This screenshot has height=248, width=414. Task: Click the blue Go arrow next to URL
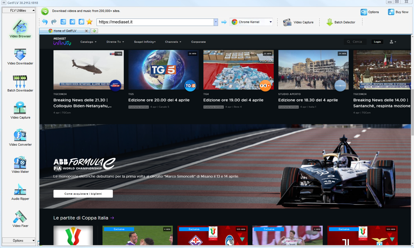coord(224,22)
